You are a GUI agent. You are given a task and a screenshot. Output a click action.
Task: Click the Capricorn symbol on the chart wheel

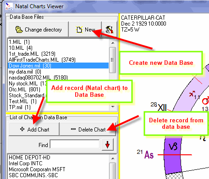point(173,146)
